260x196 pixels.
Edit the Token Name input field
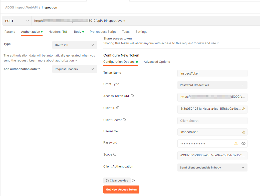[212, 73]
